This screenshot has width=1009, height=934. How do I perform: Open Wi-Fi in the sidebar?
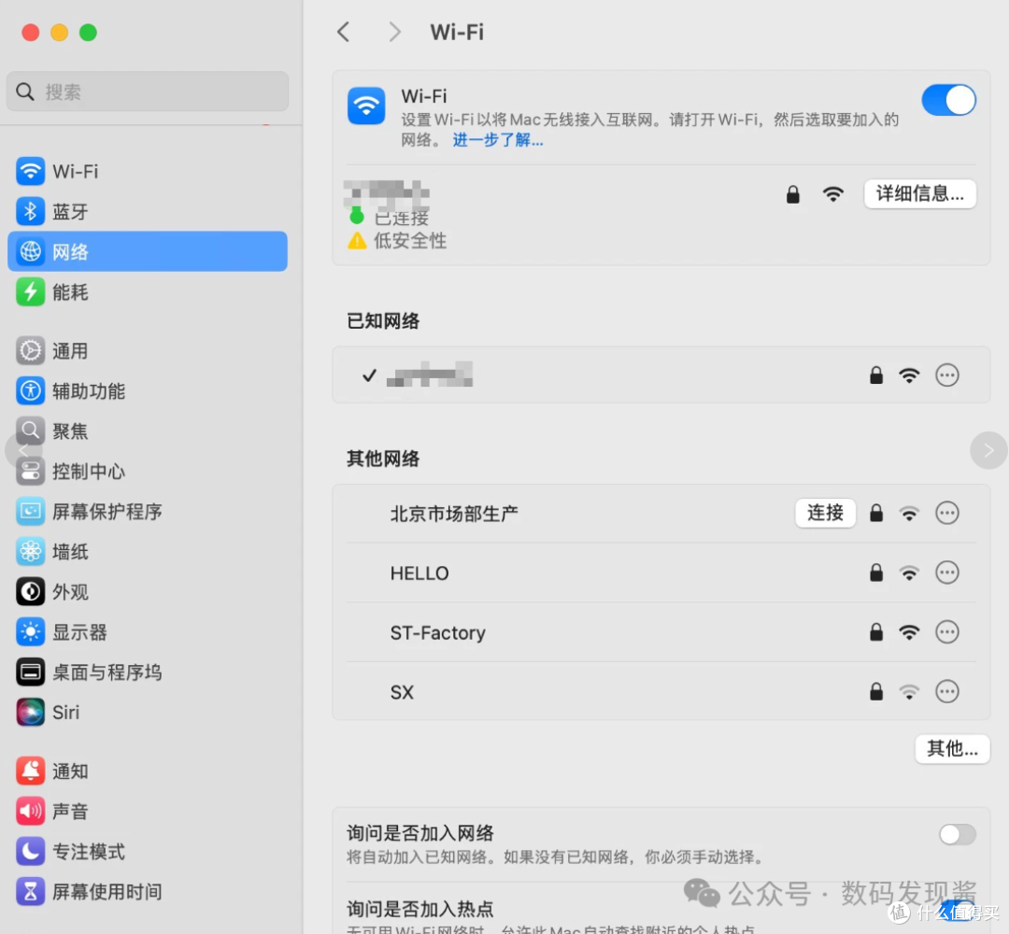[147, 171]
